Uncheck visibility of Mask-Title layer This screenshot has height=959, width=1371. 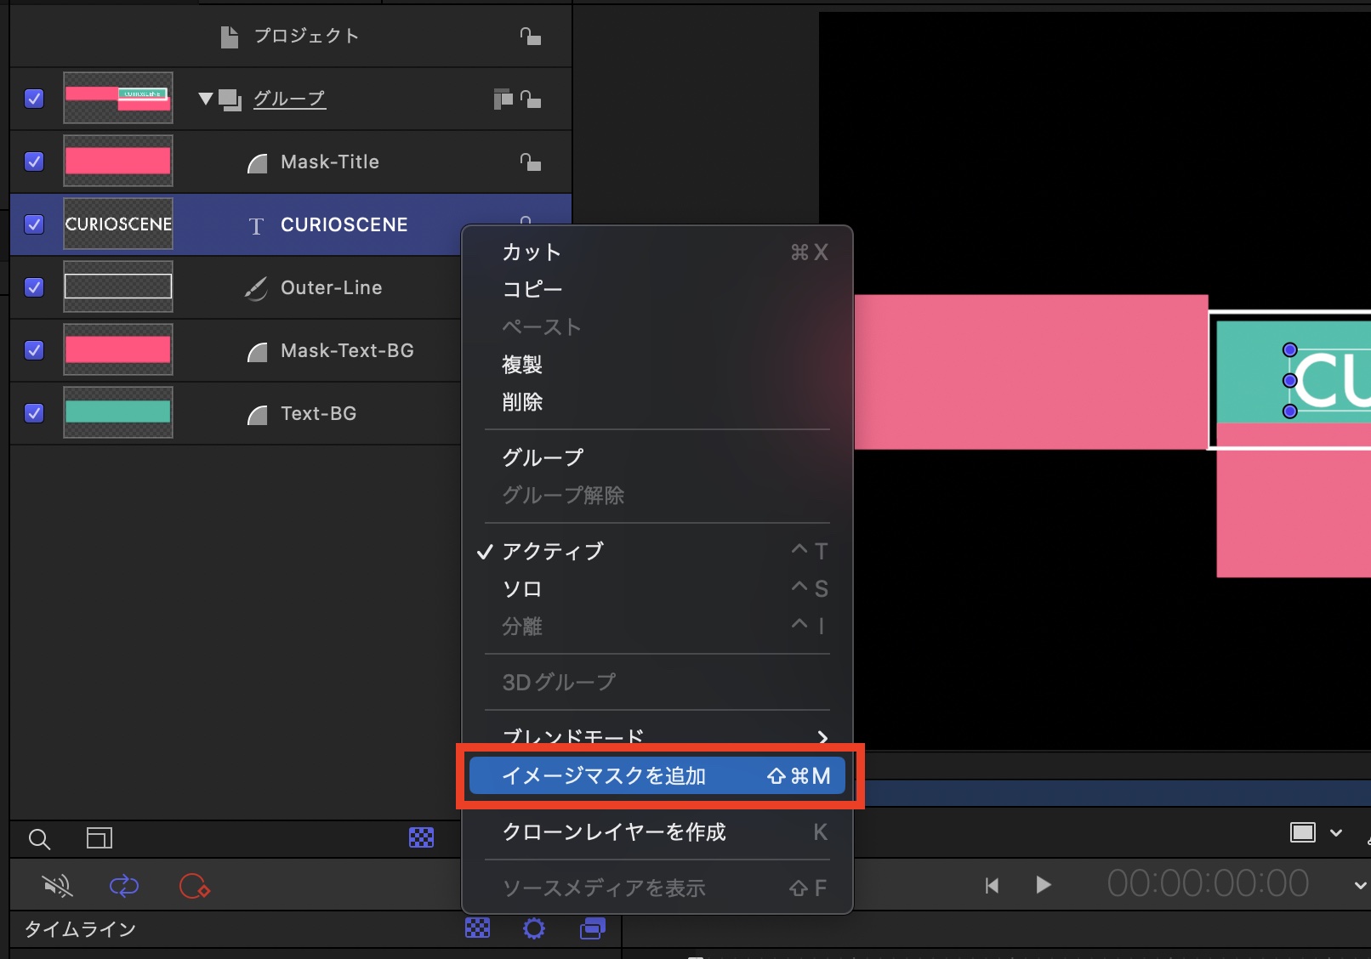pyautogui.click(x=34, y=162)
